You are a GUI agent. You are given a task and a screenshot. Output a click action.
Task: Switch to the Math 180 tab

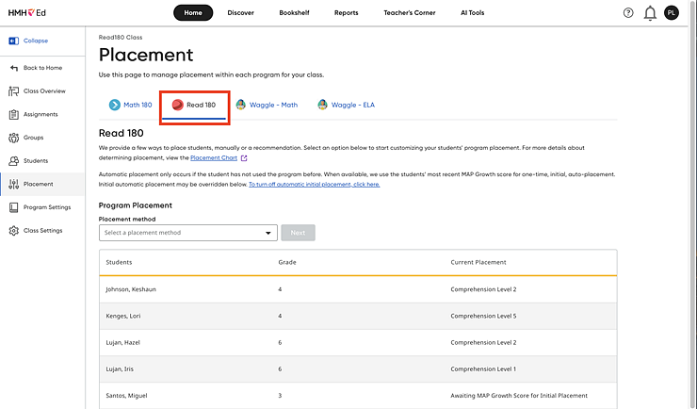[131, 105]
